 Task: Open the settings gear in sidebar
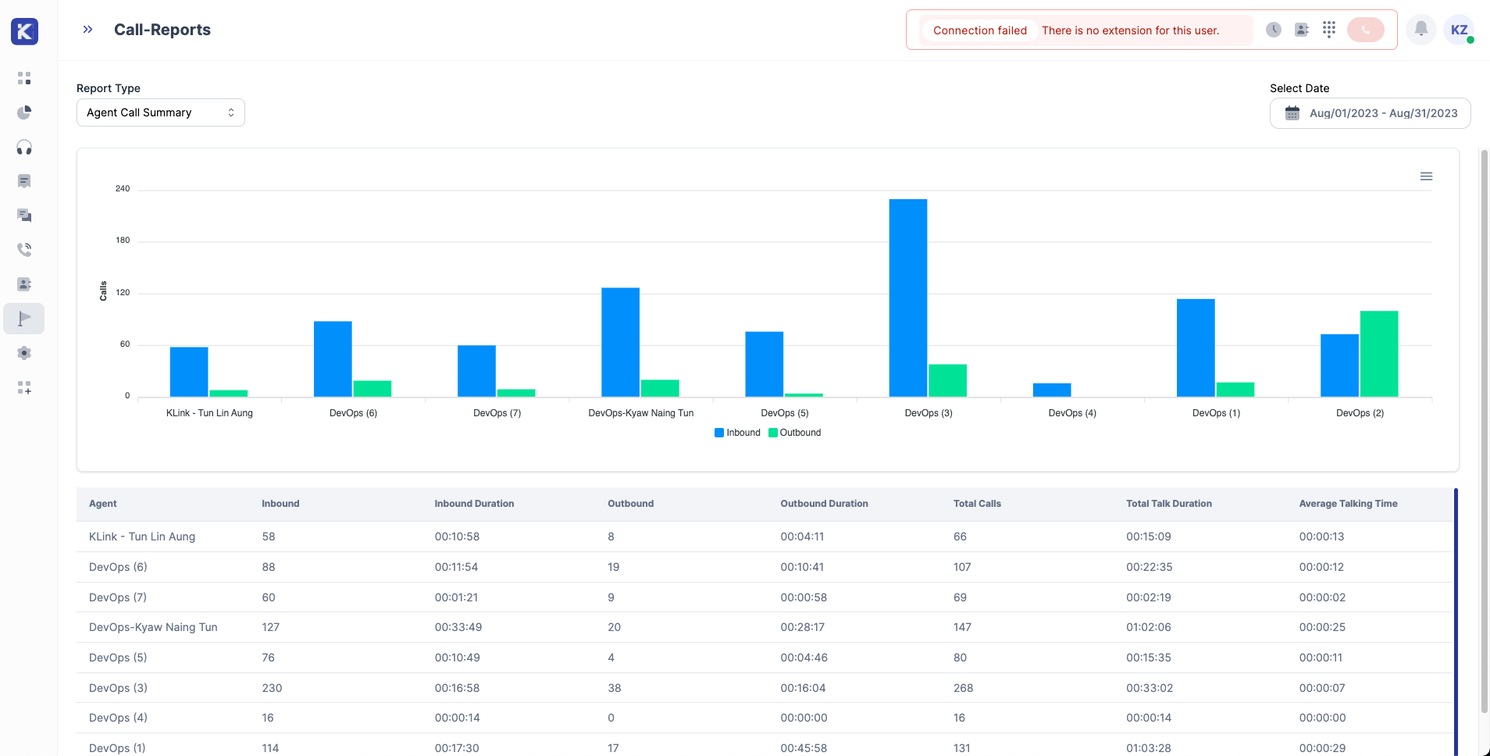tap(24, 353)
